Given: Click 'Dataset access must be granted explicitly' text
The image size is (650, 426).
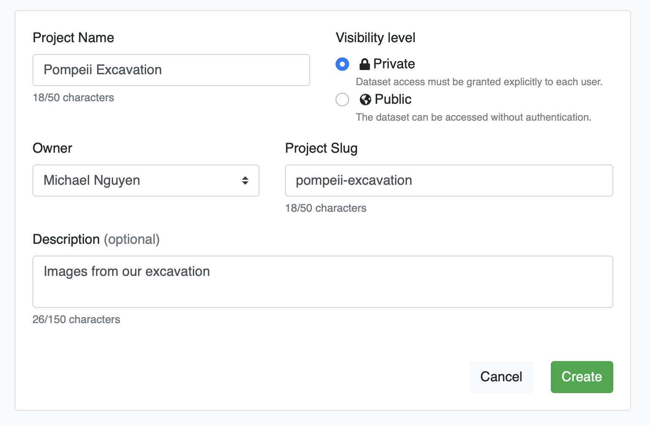Looking at the screenshot, I should coord(479,82).
